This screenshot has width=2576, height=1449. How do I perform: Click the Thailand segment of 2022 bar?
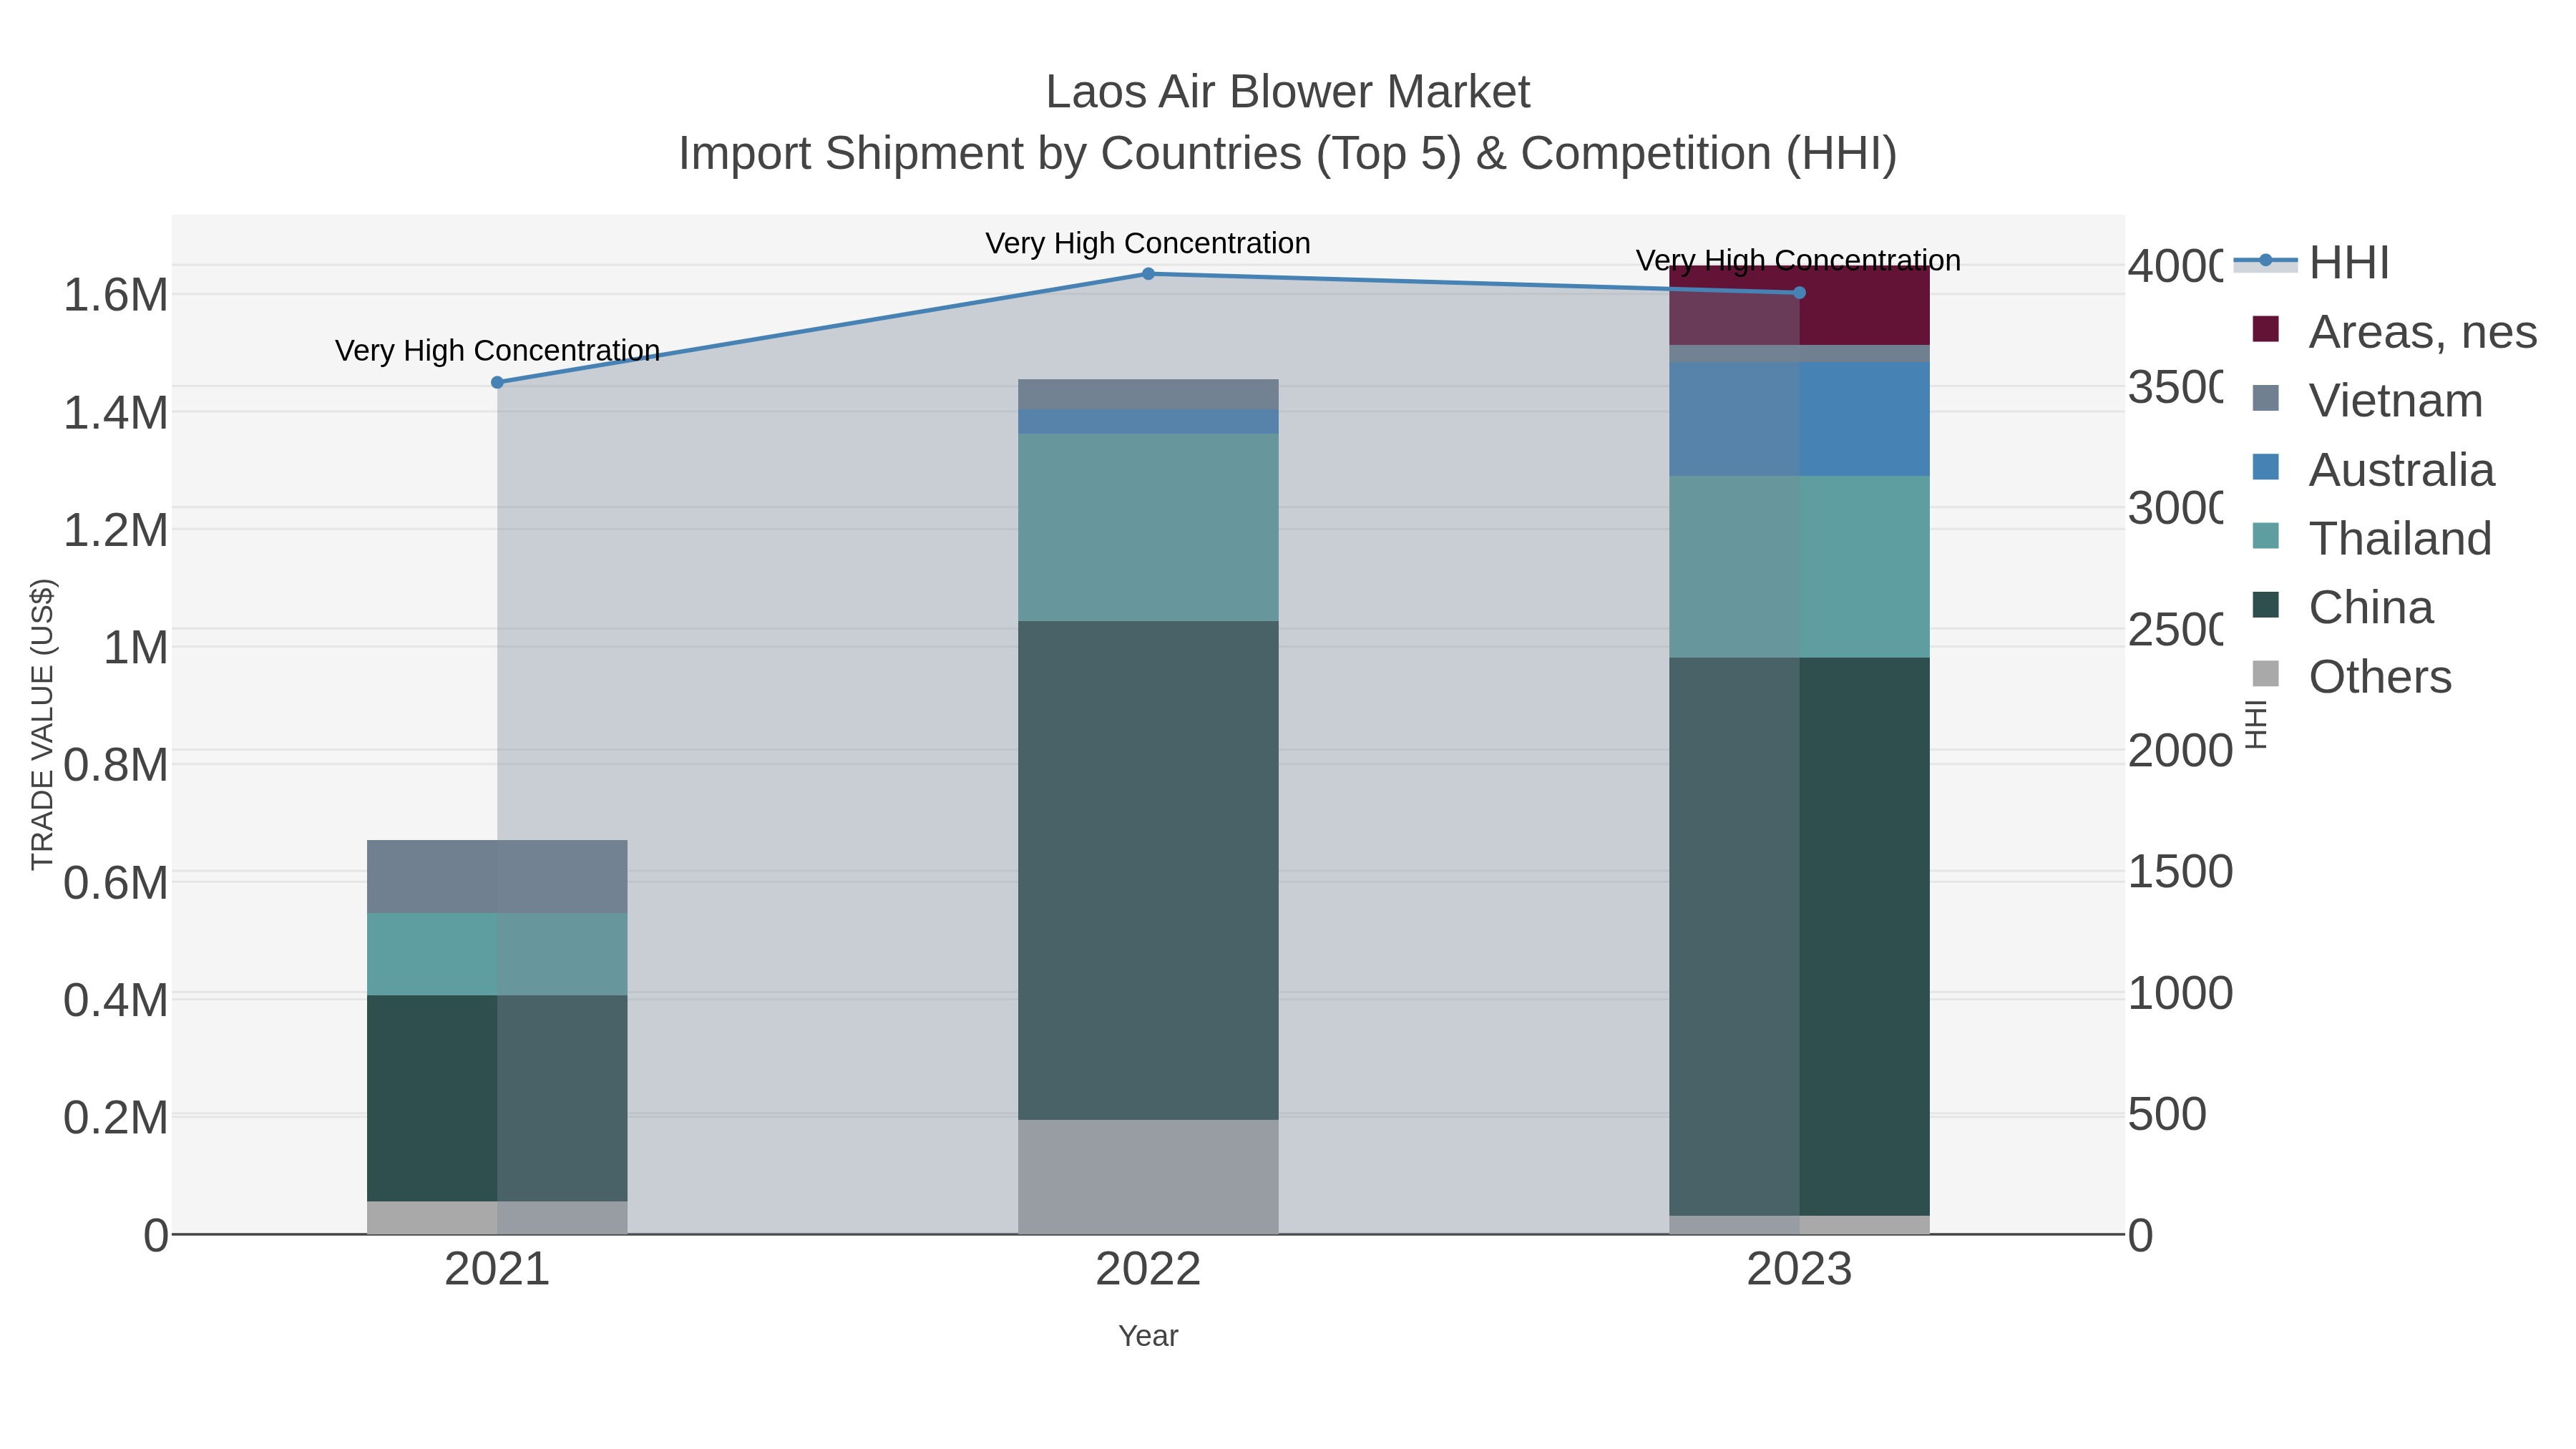coord(1148,527)
